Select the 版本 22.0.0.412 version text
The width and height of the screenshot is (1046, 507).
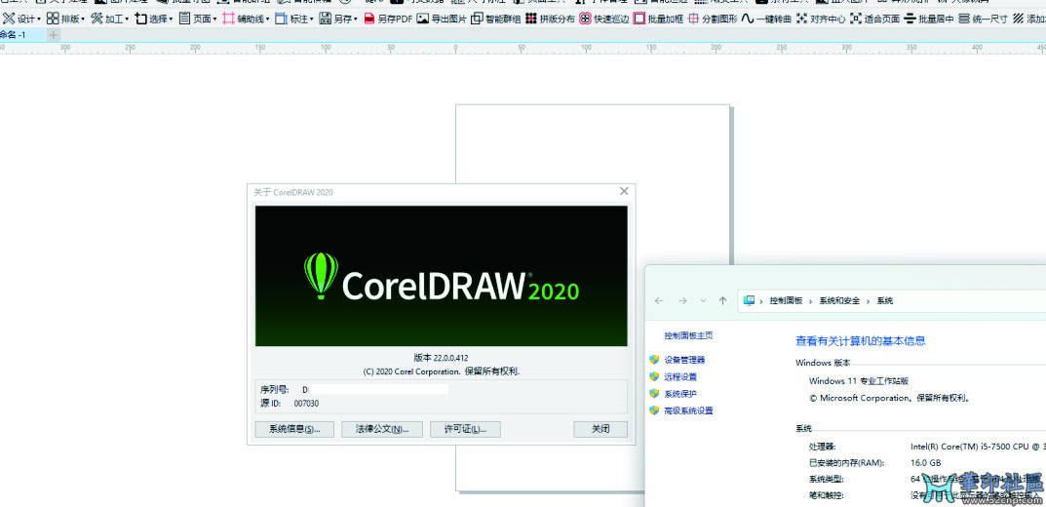441,358
